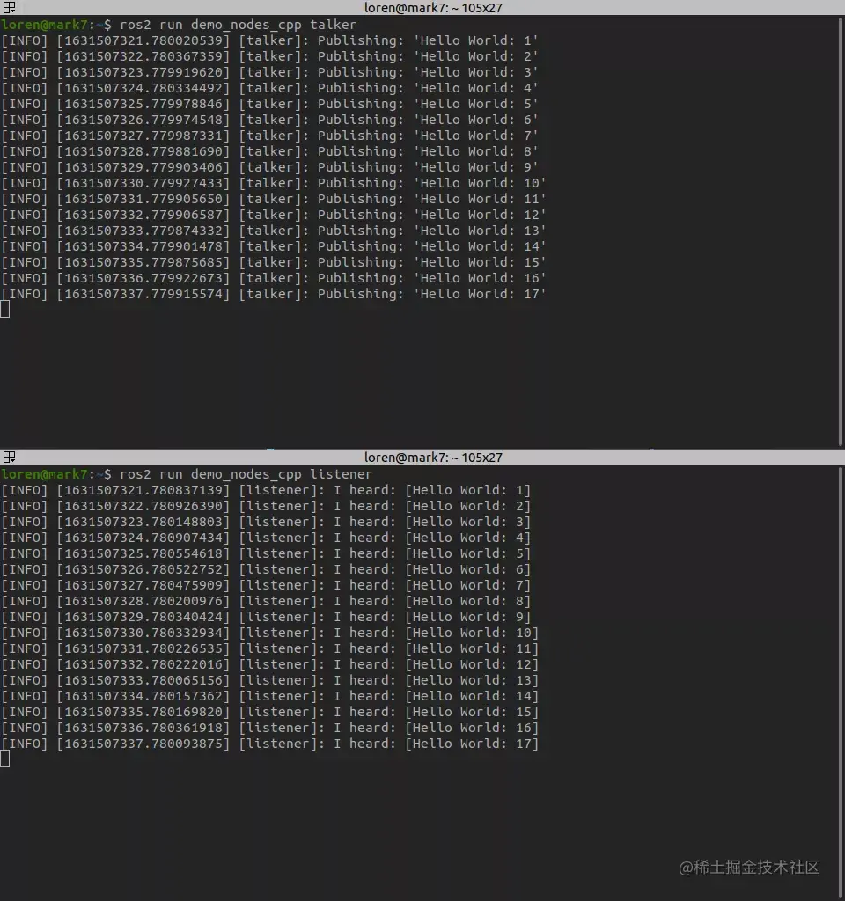The height and width of the screenshot is (901, 845).
Task: Click the listener line '[Hello World: 17]'
Action: (x=270, y=744)
